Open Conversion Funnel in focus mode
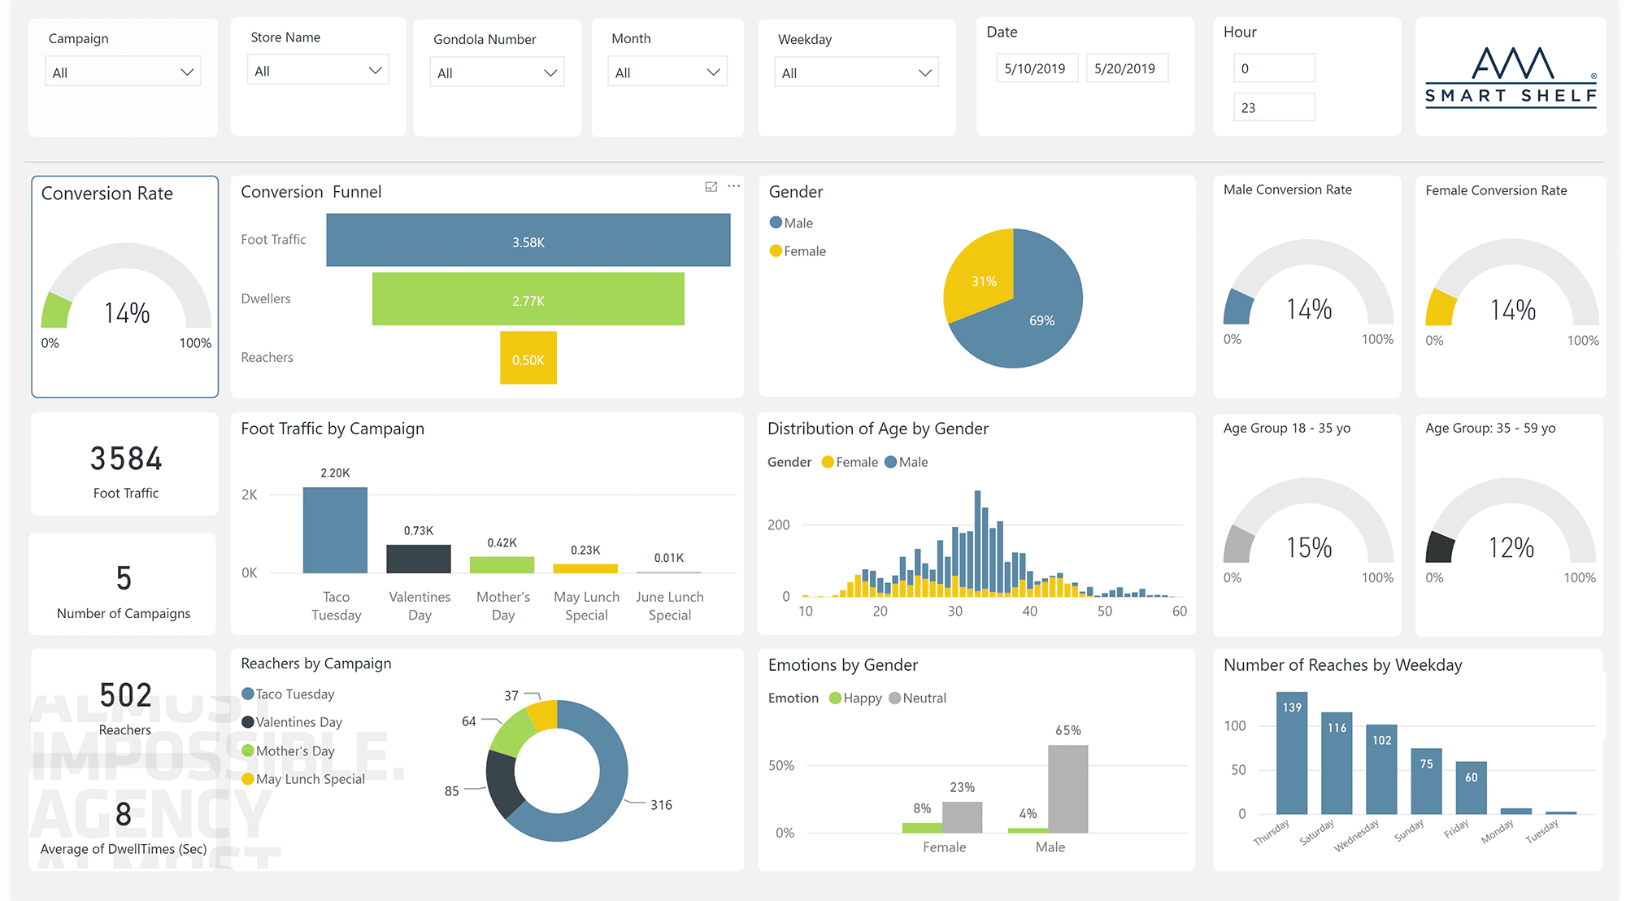 pos(710,186)
